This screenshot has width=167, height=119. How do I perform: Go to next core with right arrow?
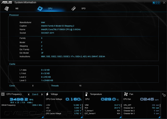pos(42,94)
